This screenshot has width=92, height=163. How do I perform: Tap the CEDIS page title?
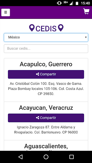46,28
